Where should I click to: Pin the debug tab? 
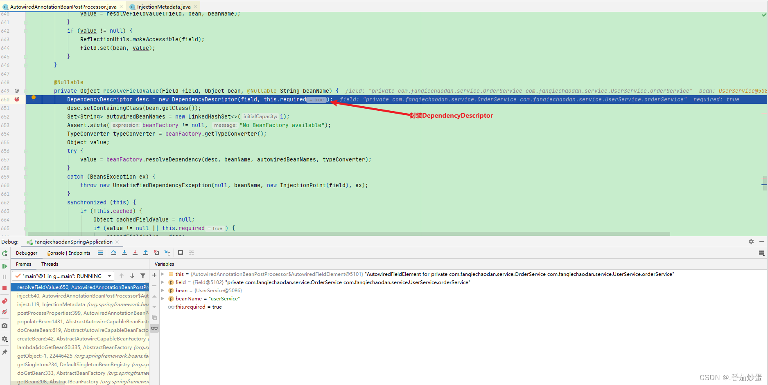click(x=5, y=352)
